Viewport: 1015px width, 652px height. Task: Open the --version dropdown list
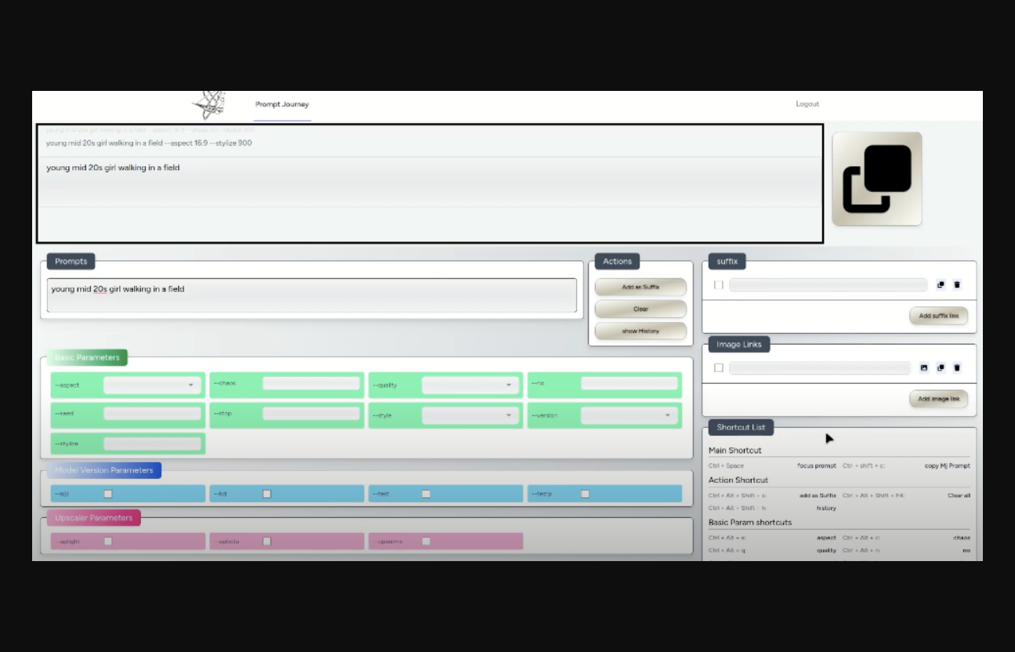(x=629, y=415)
